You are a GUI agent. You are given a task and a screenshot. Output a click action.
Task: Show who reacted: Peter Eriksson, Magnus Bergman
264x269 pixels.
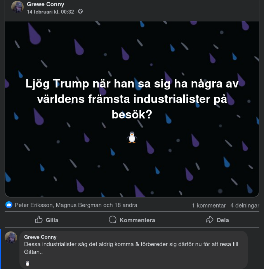click(x=76, y=205)
